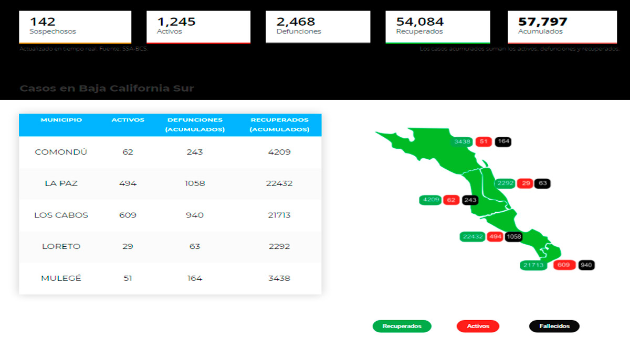Viewport: 630px width, 349px height.
Task: Click the Municipio column header
Action: 61,120
